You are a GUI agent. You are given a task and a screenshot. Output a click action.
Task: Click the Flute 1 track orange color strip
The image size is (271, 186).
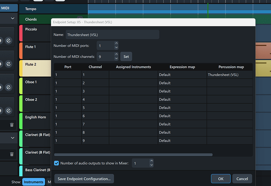coord(21,51)
